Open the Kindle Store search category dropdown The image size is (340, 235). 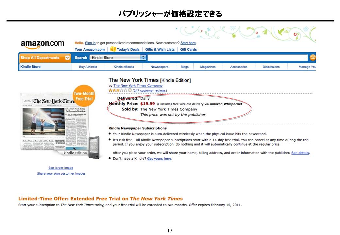[118, 57]
